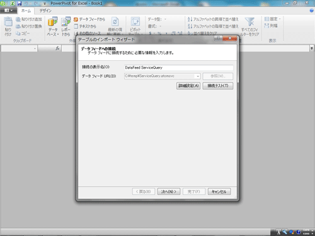Click the 次へ(N) > button
The image size is (315, 236).
169,191
